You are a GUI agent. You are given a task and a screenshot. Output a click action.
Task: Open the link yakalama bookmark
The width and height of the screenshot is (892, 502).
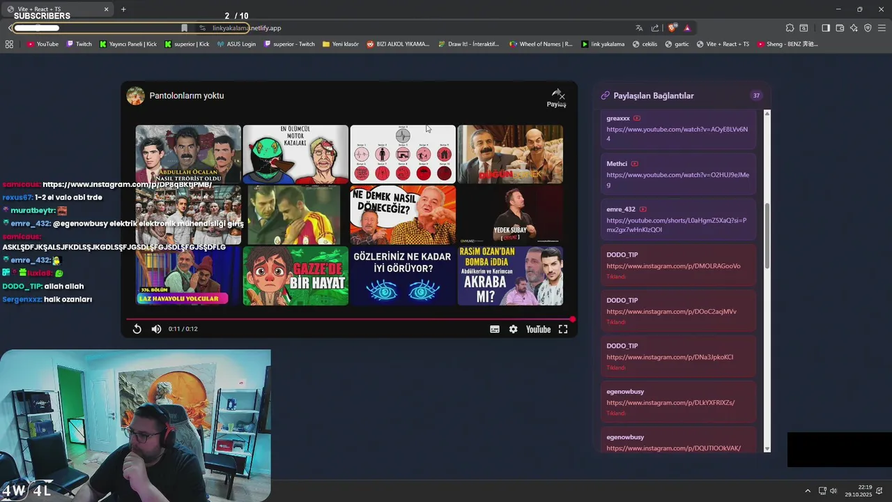603,44
